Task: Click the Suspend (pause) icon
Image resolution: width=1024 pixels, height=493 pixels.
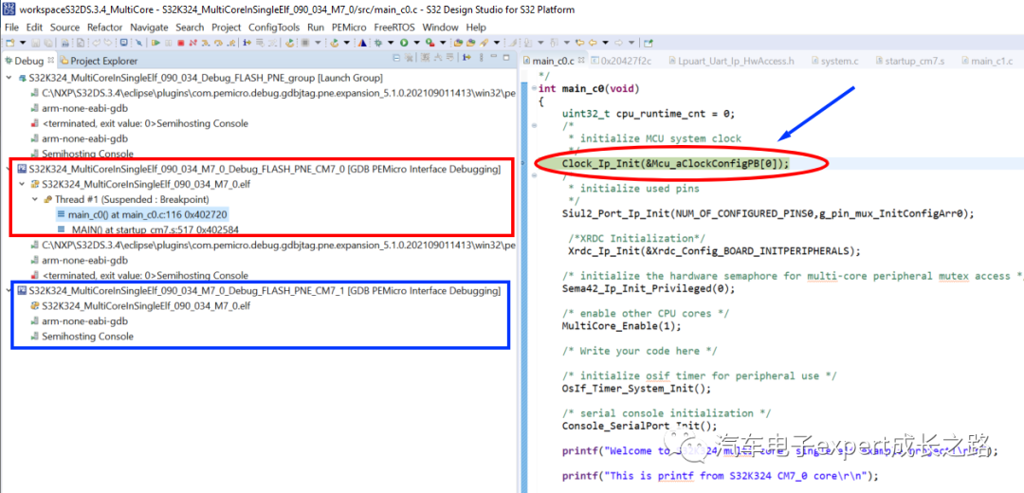Action: click(169, 43)
